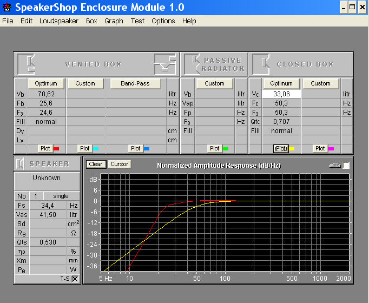This screenshot has height=303, width=369.
Task: Click the Vas value field 41,50
Action: [x=48, y=215]
